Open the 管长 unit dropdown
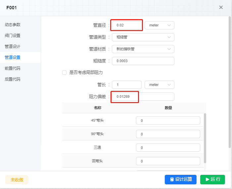 (x=159, y=85)
